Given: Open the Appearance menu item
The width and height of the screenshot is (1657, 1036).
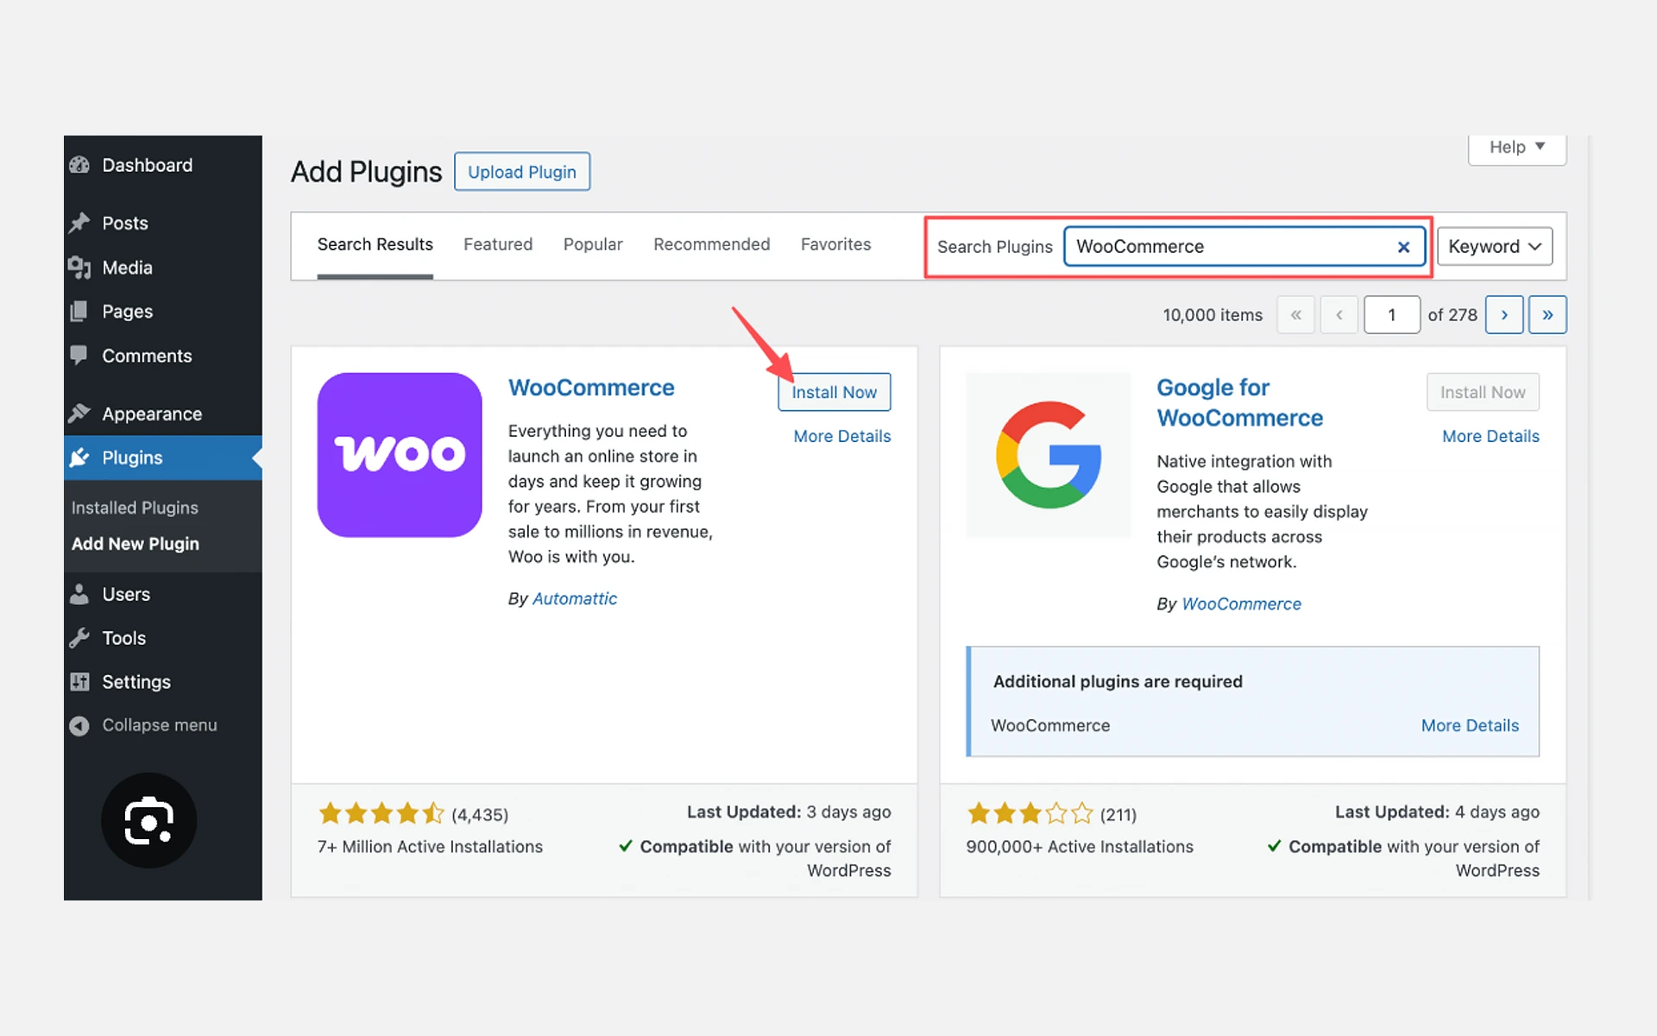Looking at the screenshot, I should 163,414.
